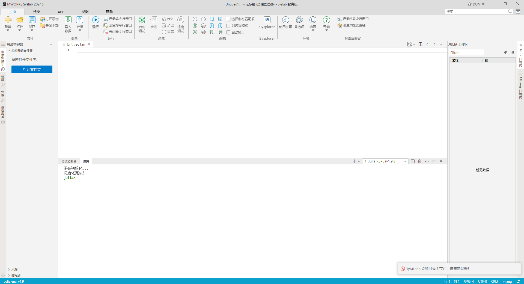Close the Untitled1.m editor tab

tap(89, 44)
